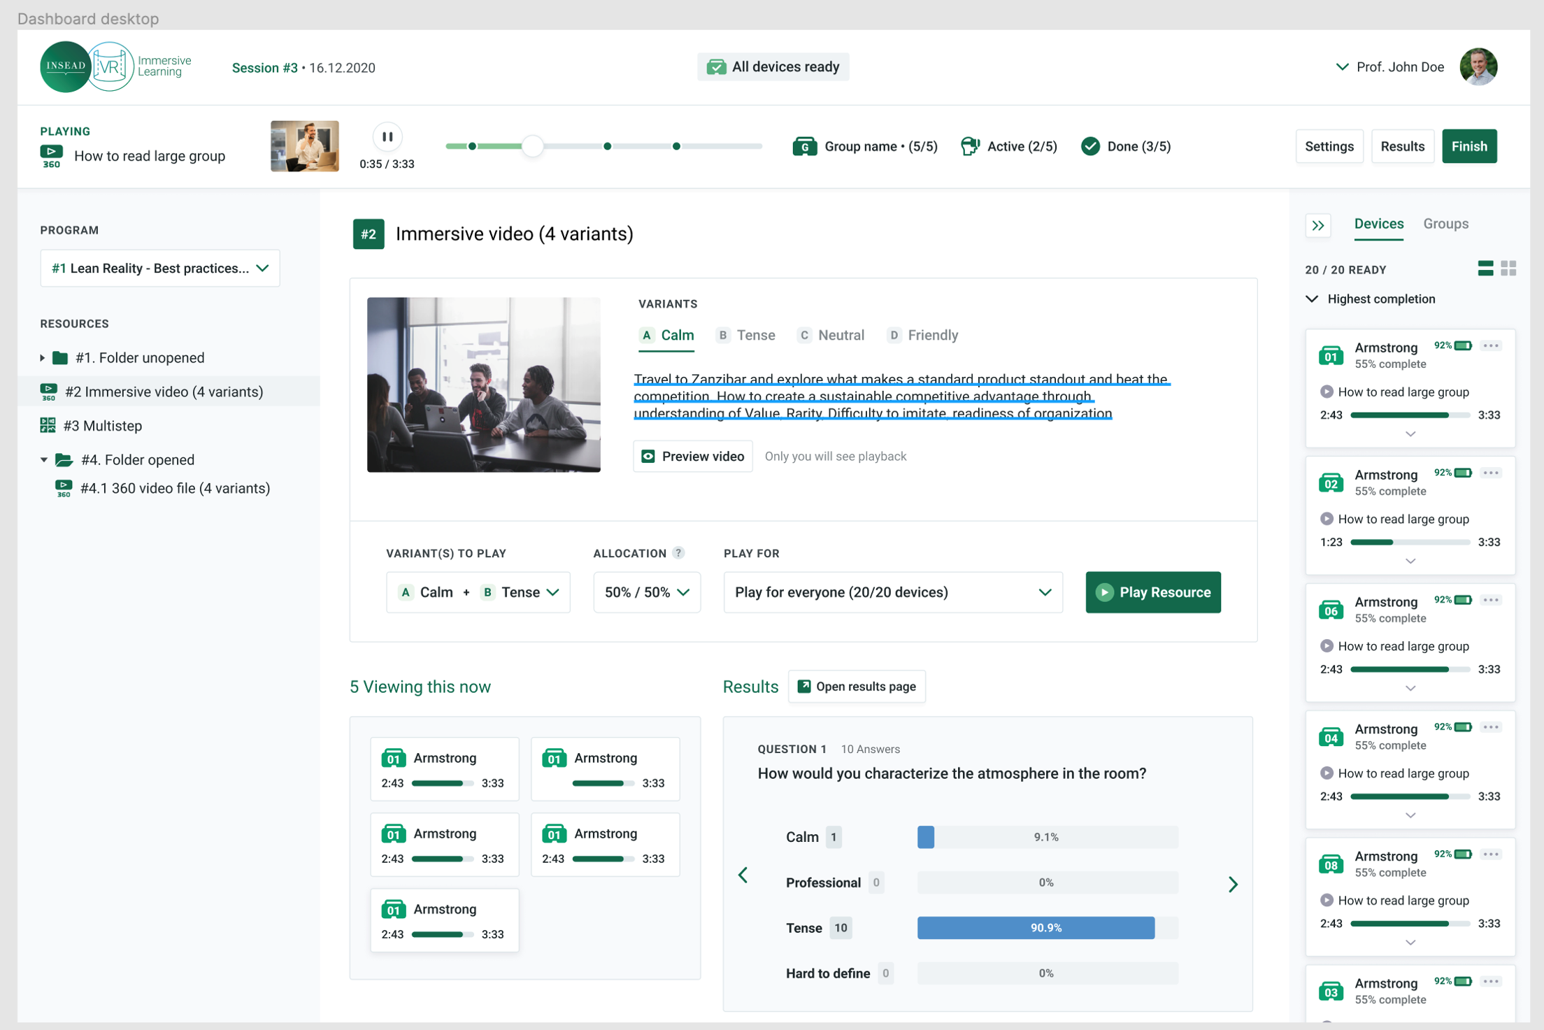Switch devices to list view
Viewport: 1544px width, 1030px height.
[x=1485, y=269]
